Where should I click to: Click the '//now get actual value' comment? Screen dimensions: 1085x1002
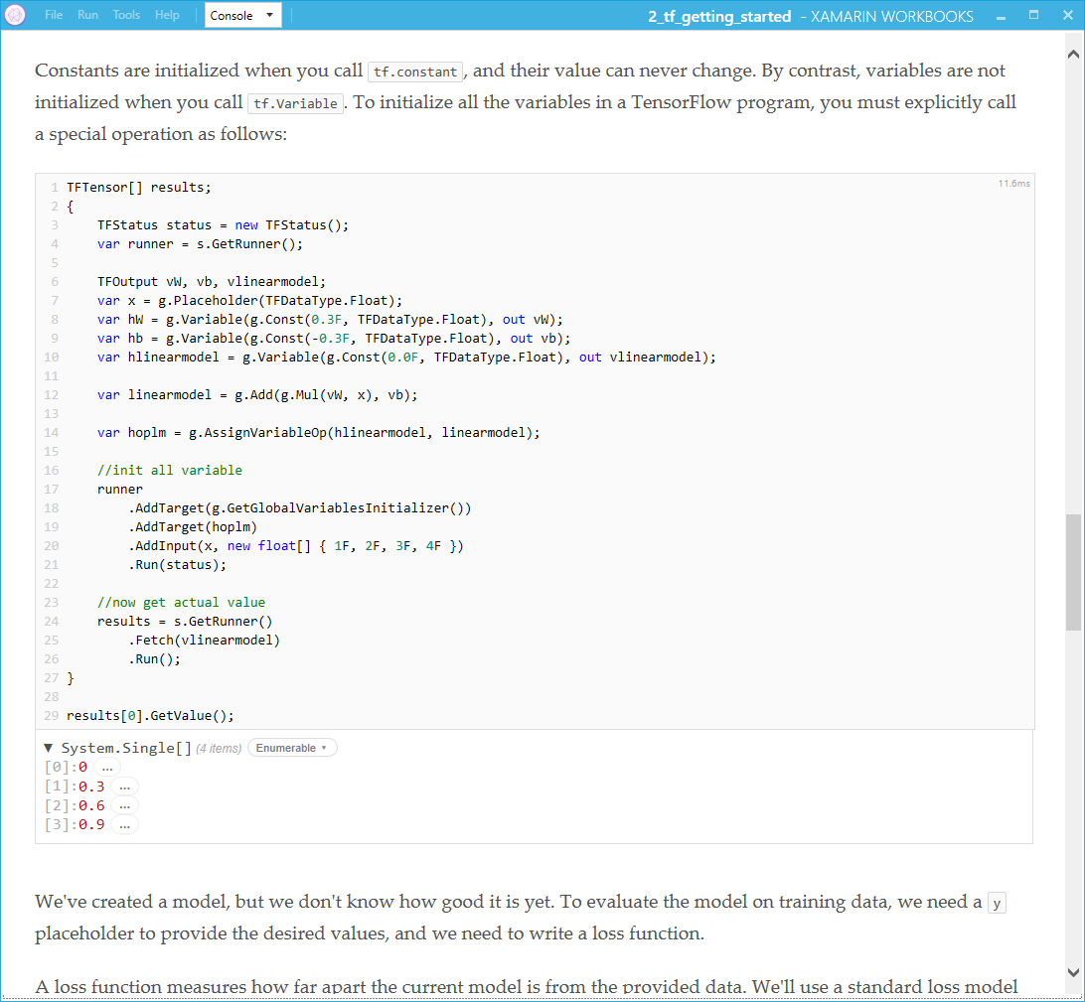pyautogui.click(x=181, y=603)
